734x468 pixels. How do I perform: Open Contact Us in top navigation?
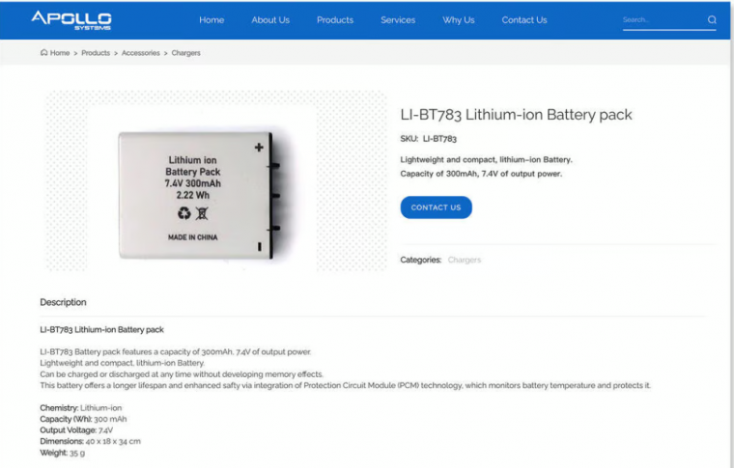pyautogui.click(x=524, y=20)
